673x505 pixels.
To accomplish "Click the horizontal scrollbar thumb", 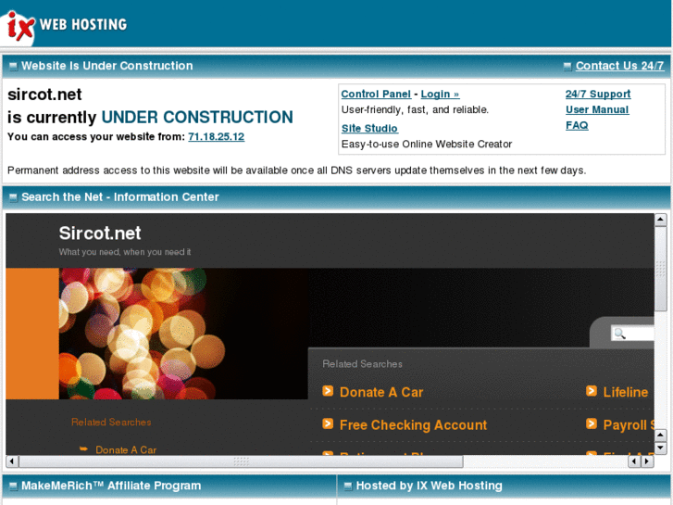I will point(241,461).
